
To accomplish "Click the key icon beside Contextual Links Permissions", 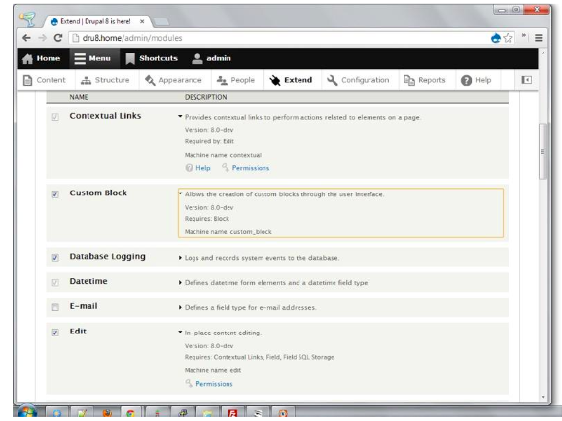I will click(x=225, y=167).
